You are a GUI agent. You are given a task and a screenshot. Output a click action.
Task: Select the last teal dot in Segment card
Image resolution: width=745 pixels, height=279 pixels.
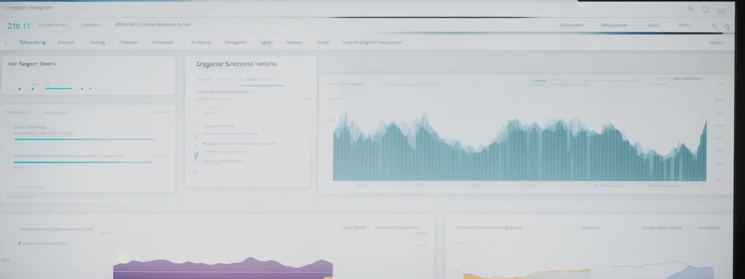(90, 88)
